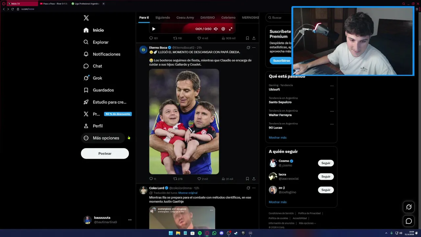The height and width of the screenshot is (237, 421).
Task: Bookmark the Eterno Boca post
Action: pos(247,179)
